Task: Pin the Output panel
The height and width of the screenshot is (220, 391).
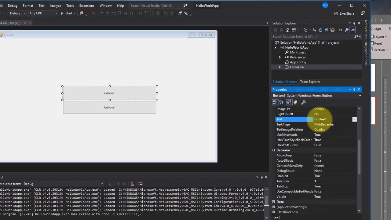Action: coord(261,177)
